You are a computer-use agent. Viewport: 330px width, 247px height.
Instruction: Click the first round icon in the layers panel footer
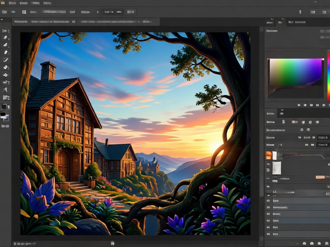point(304,243)
